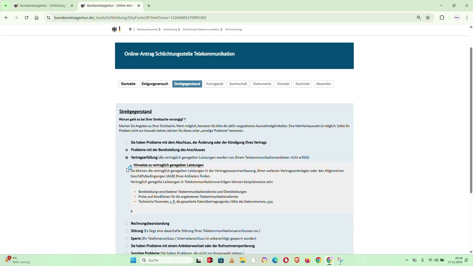473x266 pixels.
Task: Check 'Probleme mit dem Abschluss' Vertrag checkbox
Action: click(126, 143)
